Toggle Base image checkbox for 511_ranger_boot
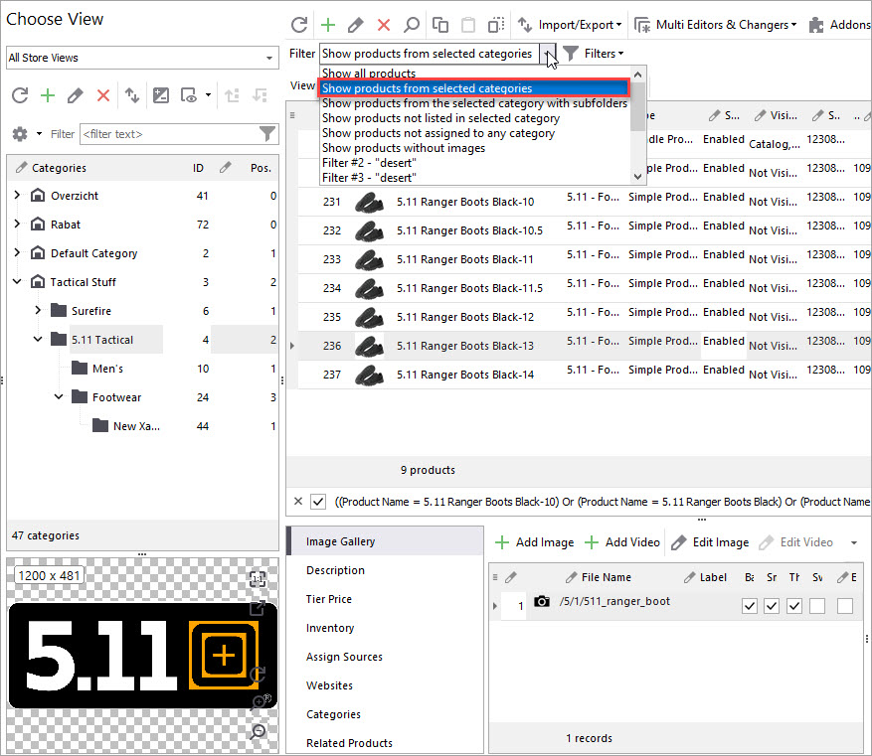 (750, 605)
